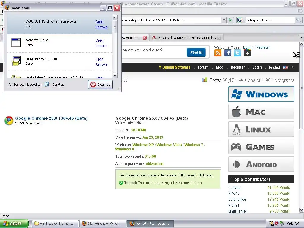The width and height of the screenshot is (304, 228).
Task: Click the Google Chrome logo icon
Action: 9,121
